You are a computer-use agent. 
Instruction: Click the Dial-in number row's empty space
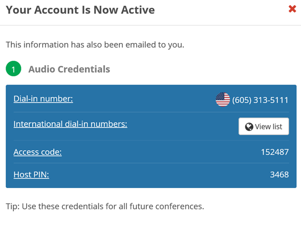(x=144, y=99)
